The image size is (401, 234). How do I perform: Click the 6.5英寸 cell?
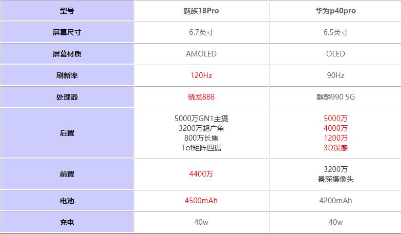pyautogui.click(x=335, y=32)
